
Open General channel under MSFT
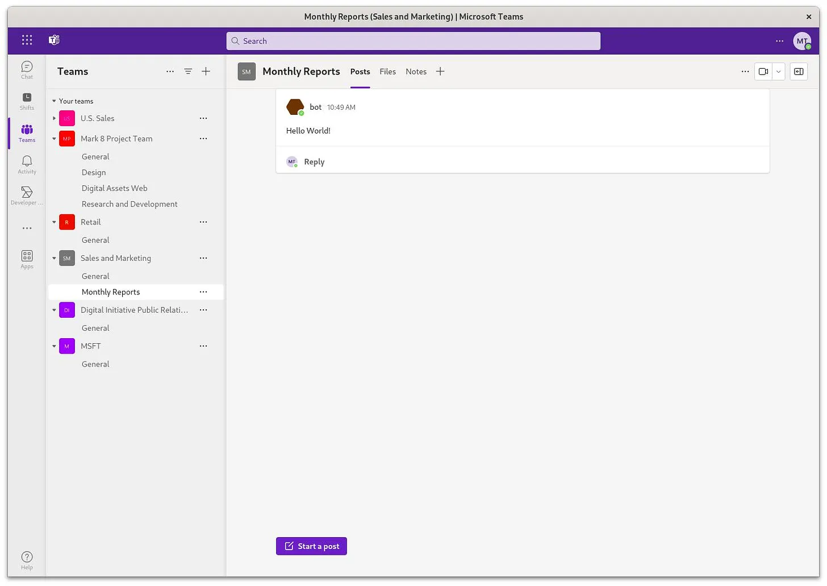[x=95, y=364]
